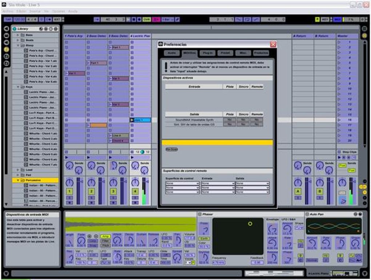Toggle the OVR overdub switch
The width and height of the screenshot is (371, 280).
tap(147, 19)
